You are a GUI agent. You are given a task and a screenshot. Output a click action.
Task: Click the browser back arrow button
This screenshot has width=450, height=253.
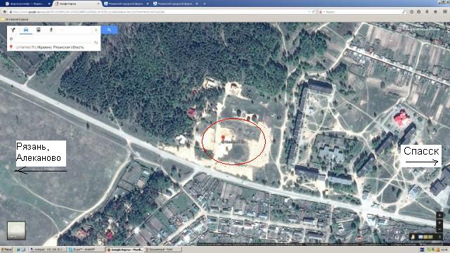coord(5,12)
